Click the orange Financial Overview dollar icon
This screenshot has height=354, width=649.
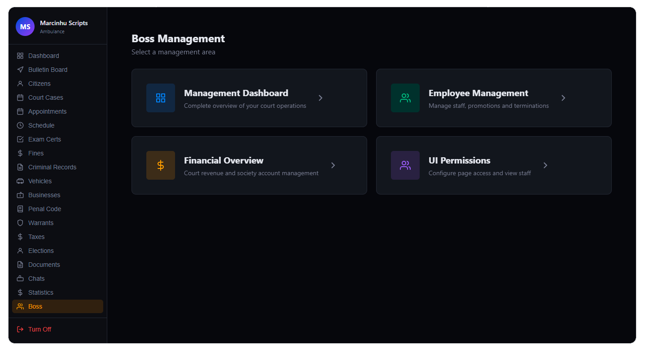point(161,165)
